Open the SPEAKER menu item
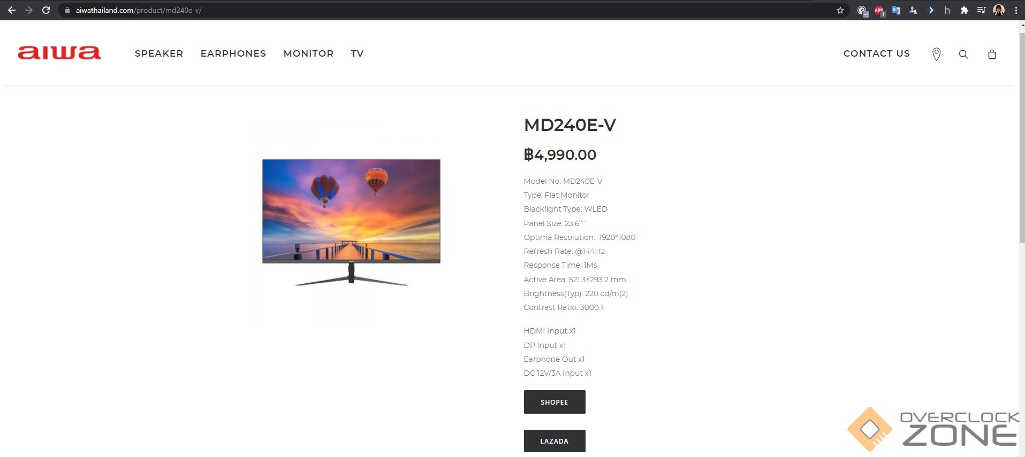The image size is (1025, 457). 159,53
